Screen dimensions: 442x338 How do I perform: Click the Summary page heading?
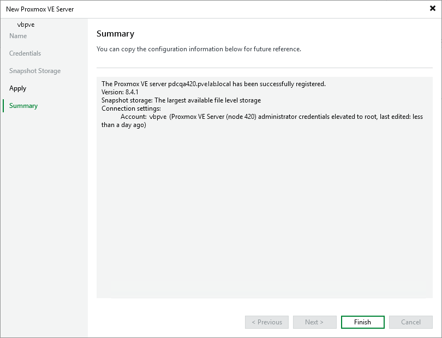point(115,34)
